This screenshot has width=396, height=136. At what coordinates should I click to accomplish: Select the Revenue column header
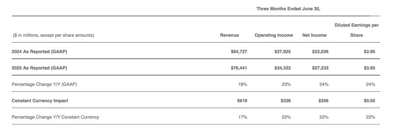click(x=229, y=35)
